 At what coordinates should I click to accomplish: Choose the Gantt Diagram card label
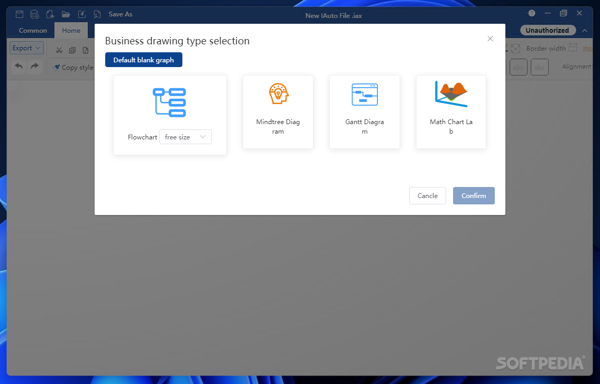365,127
